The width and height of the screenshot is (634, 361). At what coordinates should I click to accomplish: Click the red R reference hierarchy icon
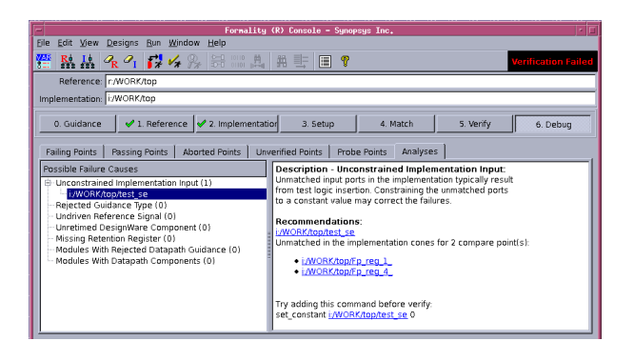coord(68,62)
